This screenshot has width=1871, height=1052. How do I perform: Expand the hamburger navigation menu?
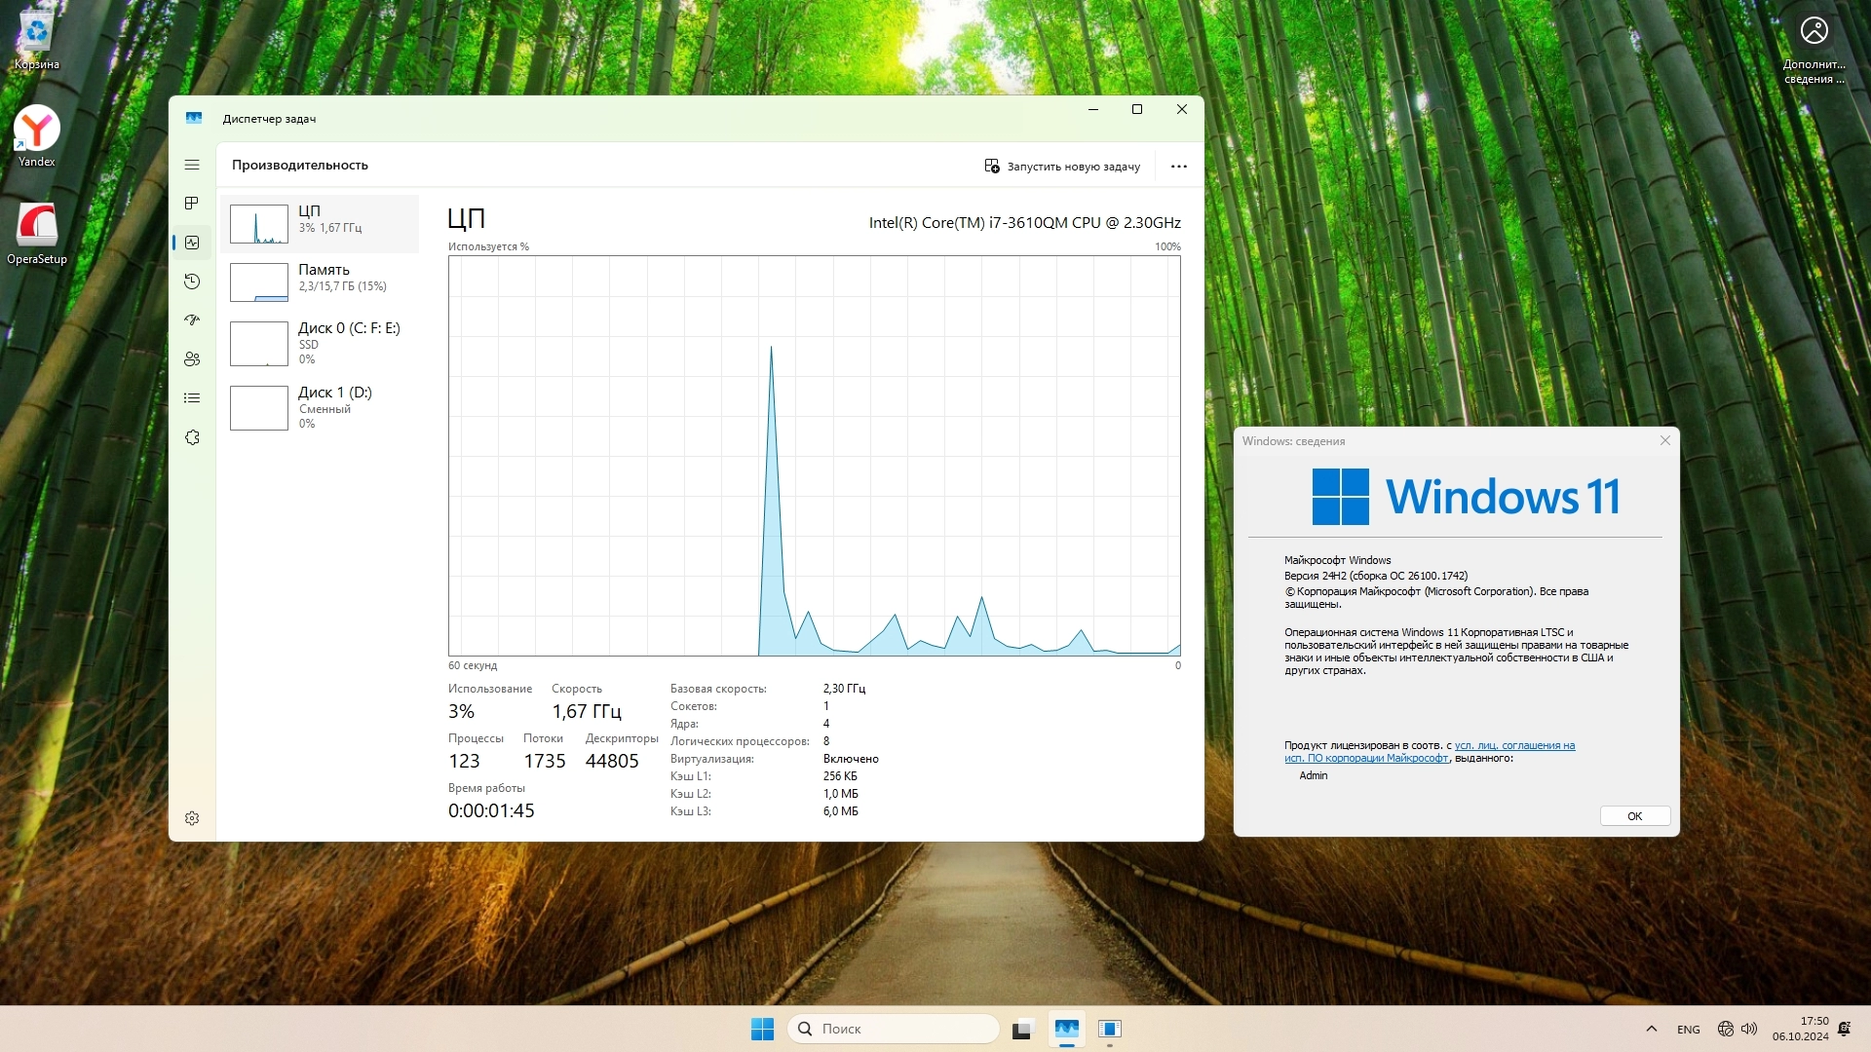pos(192,165)
